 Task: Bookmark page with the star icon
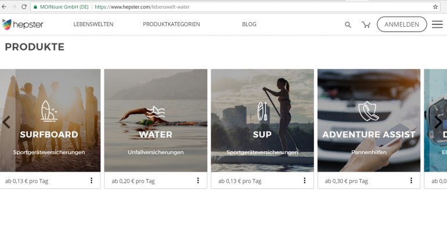tap(435, 7)
